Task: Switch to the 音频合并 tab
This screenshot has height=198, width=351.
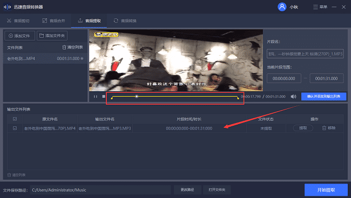Action: coord(53,21)
